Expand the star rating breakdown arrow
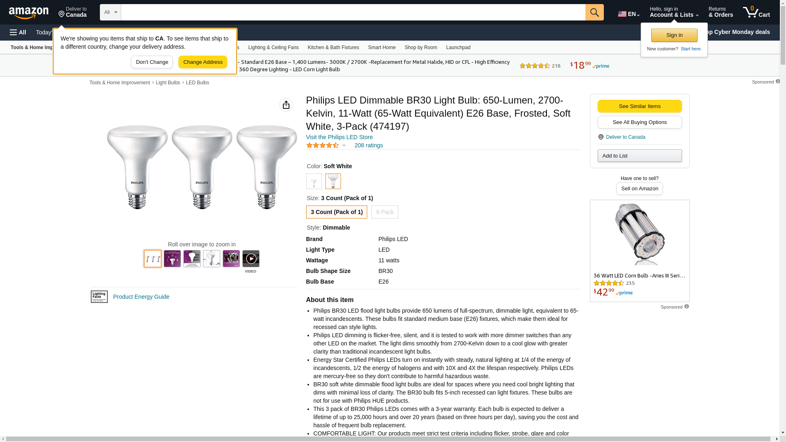 344,145
